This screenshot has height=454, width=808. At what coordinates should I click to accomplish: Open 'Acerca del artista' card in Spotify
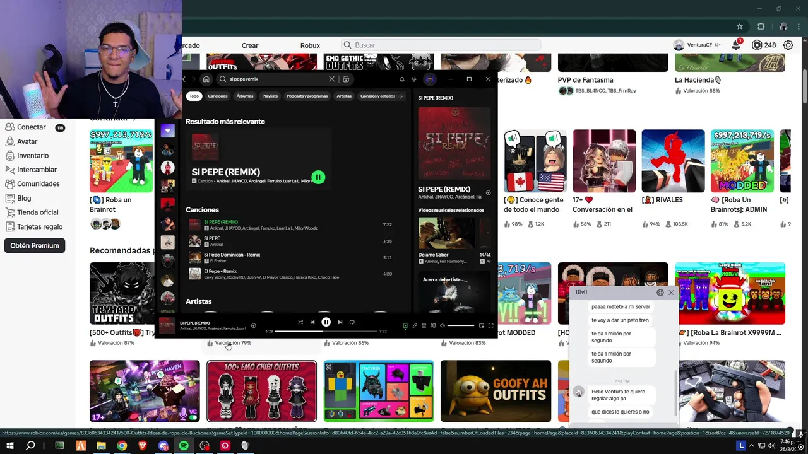pyautogui.click(x=454, y=291)
